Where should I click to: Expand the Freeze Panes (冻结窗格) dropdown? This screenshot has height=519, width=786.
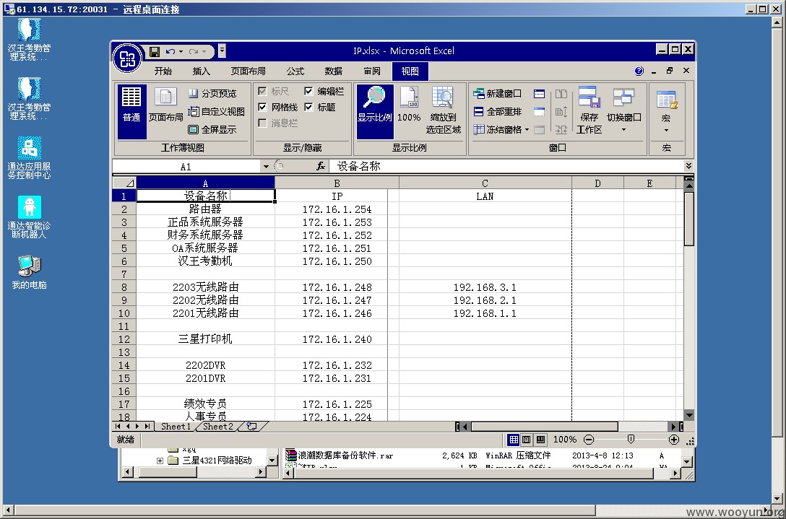coord(527,130)
